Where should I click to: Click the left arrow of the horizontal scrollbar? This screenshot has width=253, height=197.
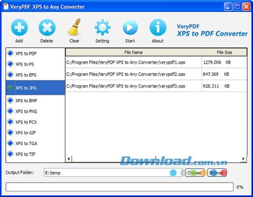click(x=69, y=159)
